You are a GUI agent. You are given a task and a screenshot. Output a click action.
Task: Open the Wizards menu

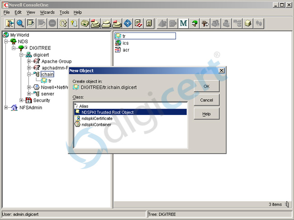[x=47, y=12]
